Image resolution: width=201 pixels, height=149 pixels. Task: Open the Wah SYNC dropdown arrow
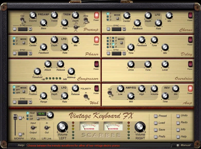pyautogui.click(x=30, y=102)
